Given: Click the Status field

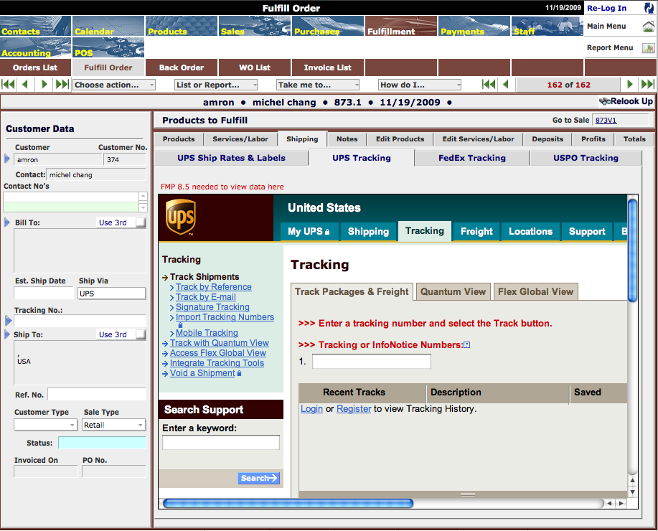Looking at the screenshot, I should point(102,443).
